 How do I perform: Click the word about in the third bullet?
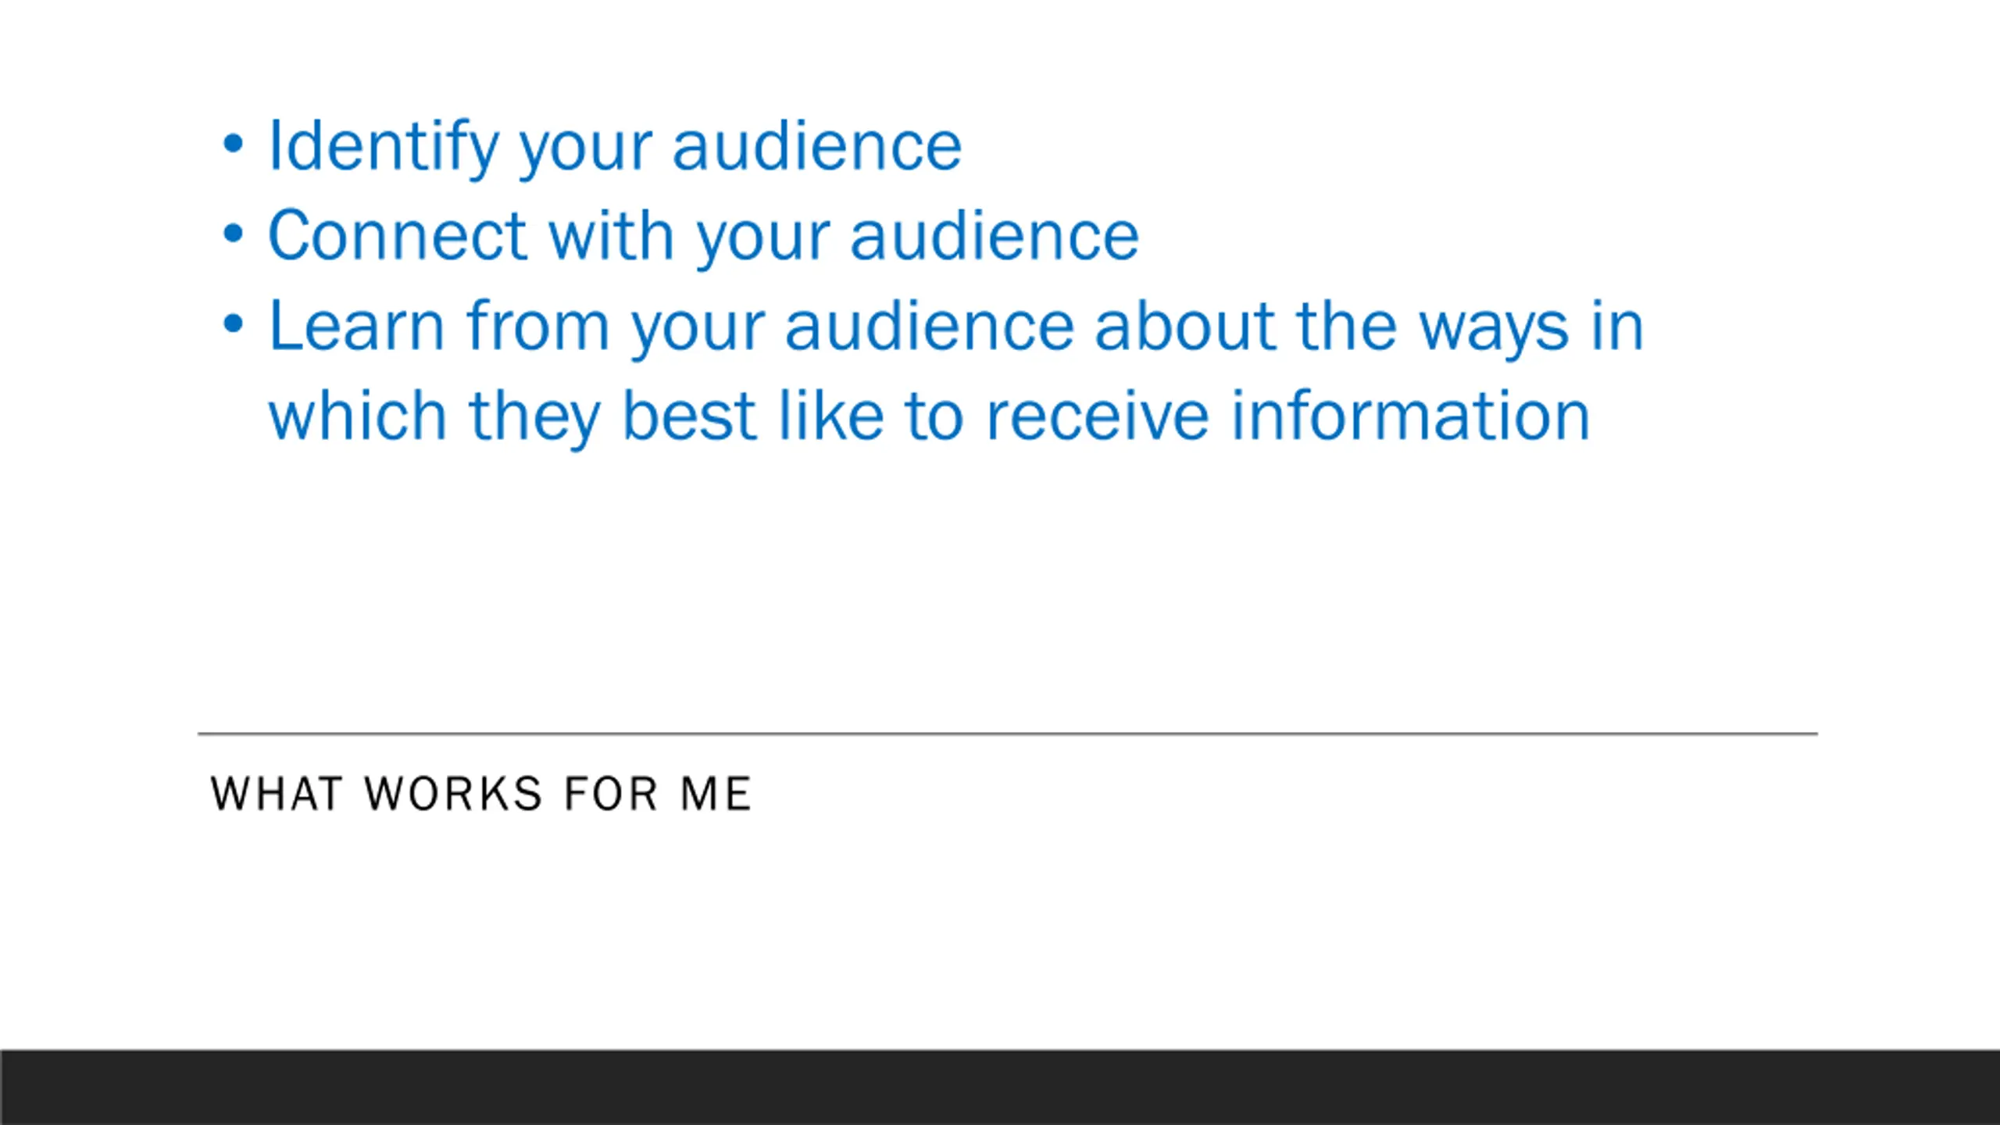[1185, 325]
